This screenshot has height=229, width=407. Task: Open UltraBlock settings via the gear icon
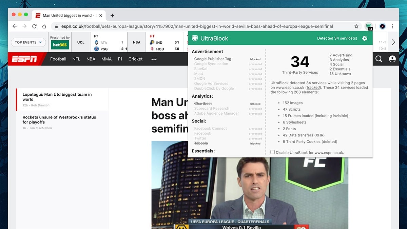[x=364, y=38]
